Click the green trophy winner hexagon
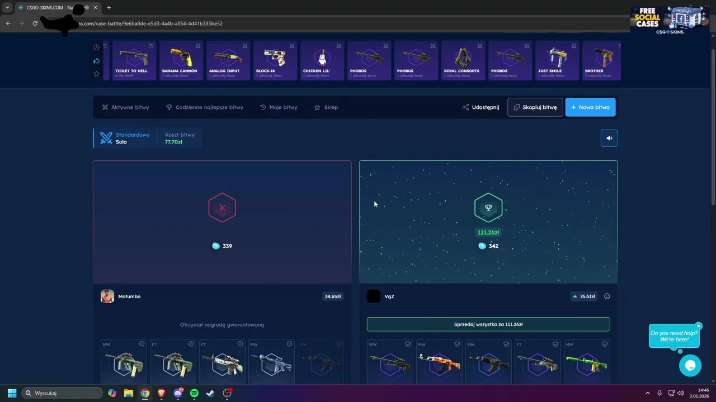The image size is (716, 402). (x=488, y=208)
